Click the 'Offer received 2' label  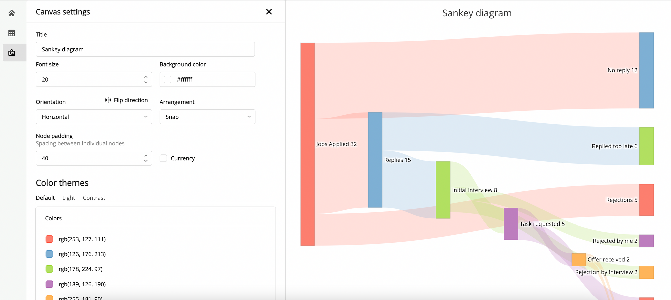pos(609,260)
